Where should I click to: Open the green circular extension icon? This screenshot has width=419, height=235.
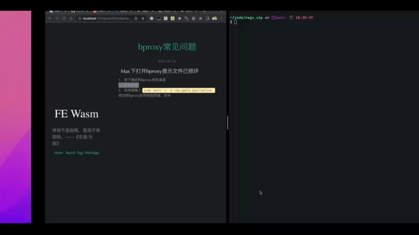(x=151, y=18)
